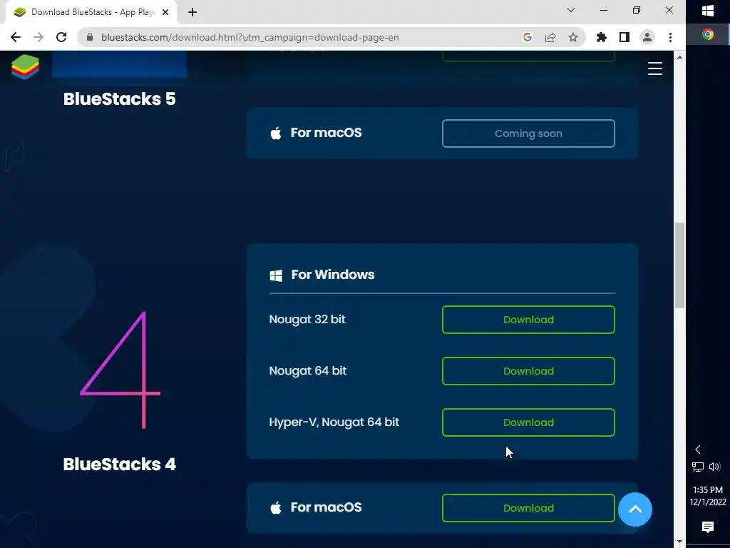Click the BlueStacks logo in page header
Screen dimensions: 730x548
click(x=25, y=67)
